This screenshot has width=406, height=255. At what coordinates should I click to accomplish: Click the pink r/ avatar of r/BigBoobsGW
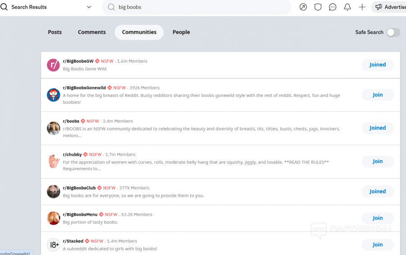tap(53, 65)
